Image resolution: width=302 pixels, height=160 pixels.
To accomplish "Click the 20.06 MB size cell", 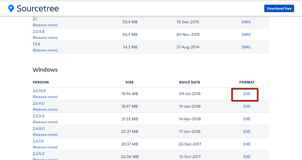I will click(130, 157).
